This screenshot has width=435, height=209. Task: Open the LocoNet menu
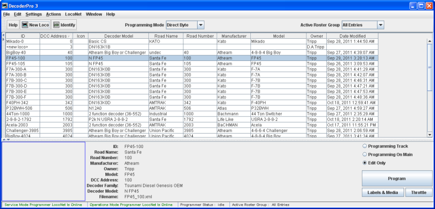point(73,15)
